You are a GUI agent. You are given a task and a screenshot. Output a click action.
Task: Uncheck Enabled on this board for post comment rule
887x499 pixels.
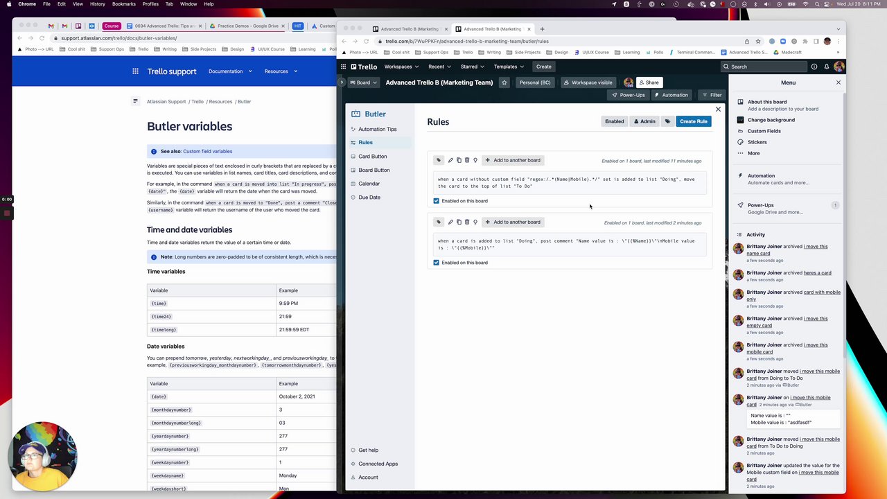(436, 263)
